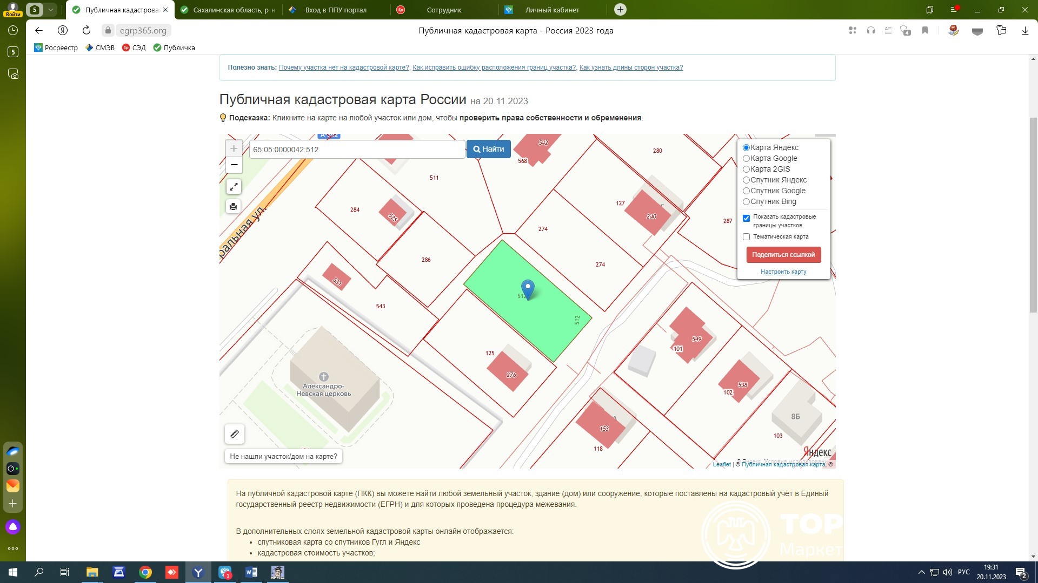Show hidden system tray icons

point(921,572)
